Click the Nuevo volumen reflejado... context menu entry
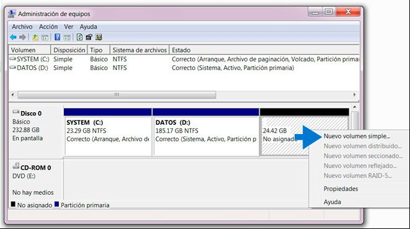The height and width of the screenshot is (229, 410). (360, 166)
